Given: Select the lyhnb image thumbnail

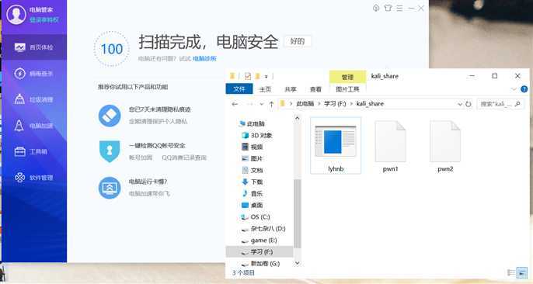Looking at the screenshot, I should pos(336,146).
